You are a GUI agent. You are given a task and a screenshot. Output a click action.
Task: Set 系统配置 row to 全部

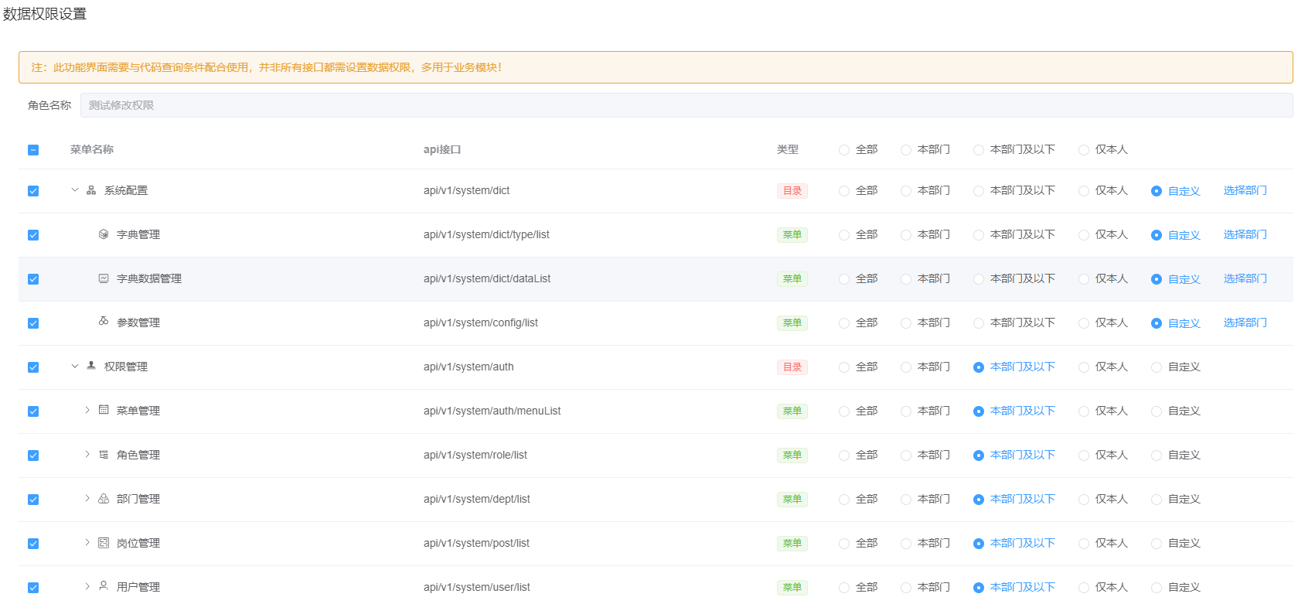coord(844,191)
